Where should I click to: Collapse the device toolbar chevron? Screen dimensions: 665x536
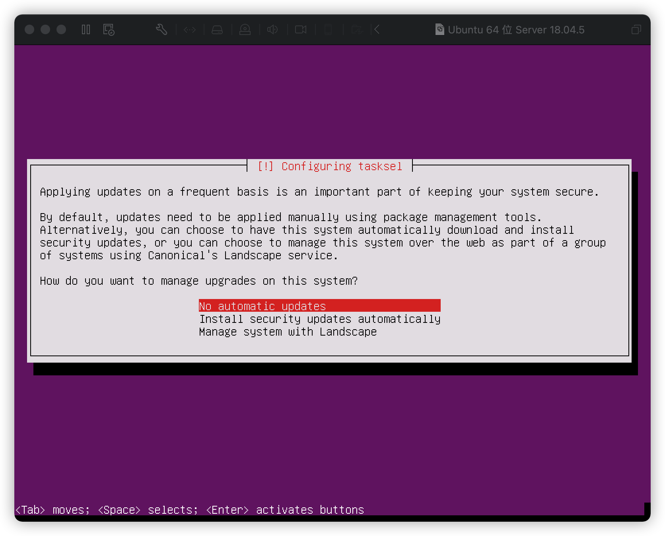(377, 29)
